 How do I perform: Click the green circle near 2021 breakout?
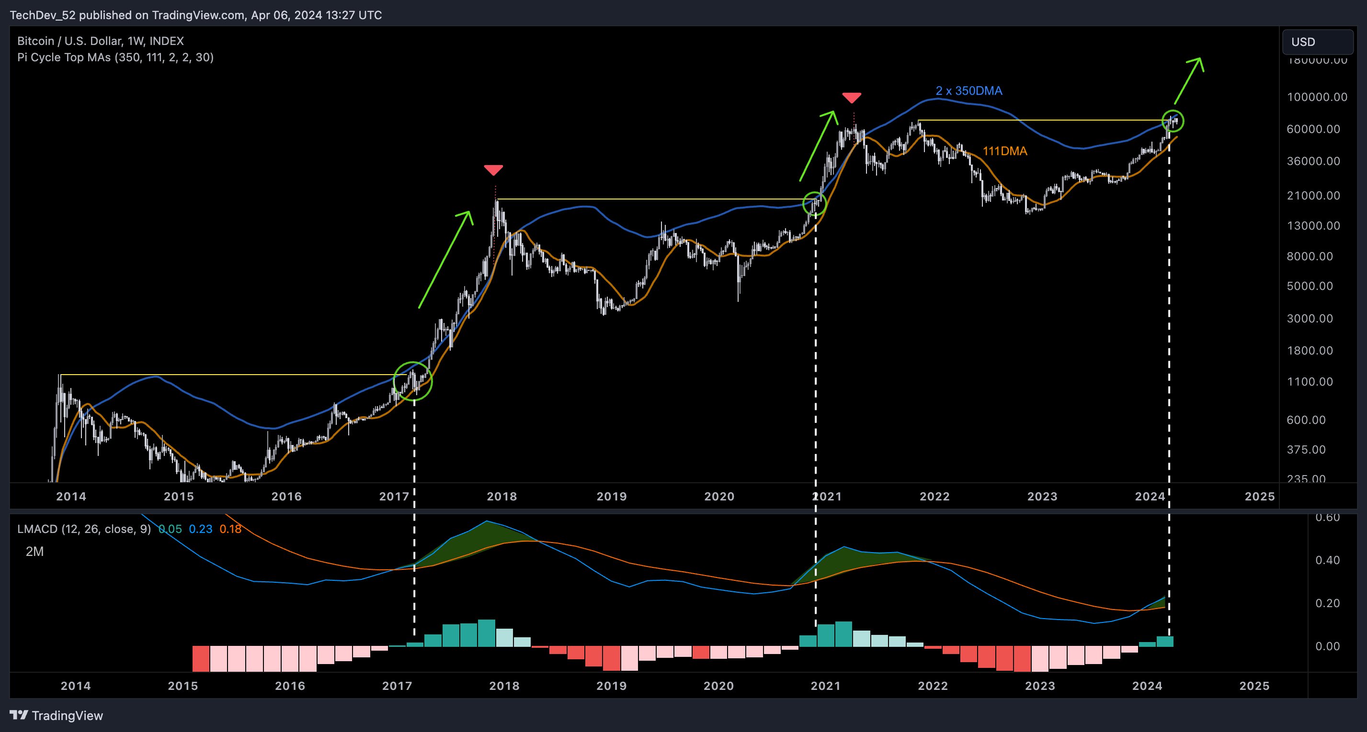pyautogui.click(x=815, y=203)
